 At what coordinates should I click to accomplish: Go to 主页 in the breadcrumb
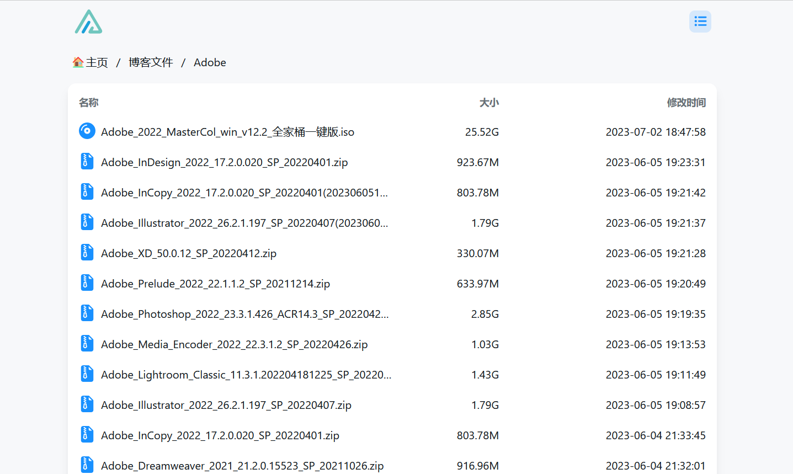97,62
